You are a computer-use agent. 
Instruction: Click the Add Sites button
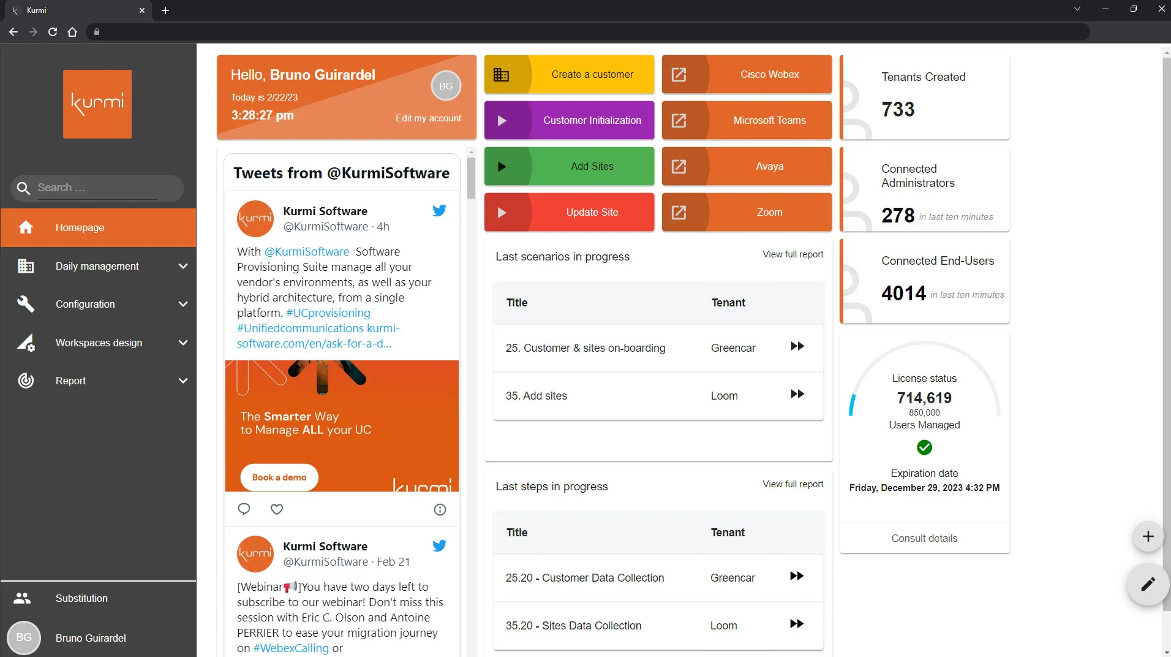[569, 167]
